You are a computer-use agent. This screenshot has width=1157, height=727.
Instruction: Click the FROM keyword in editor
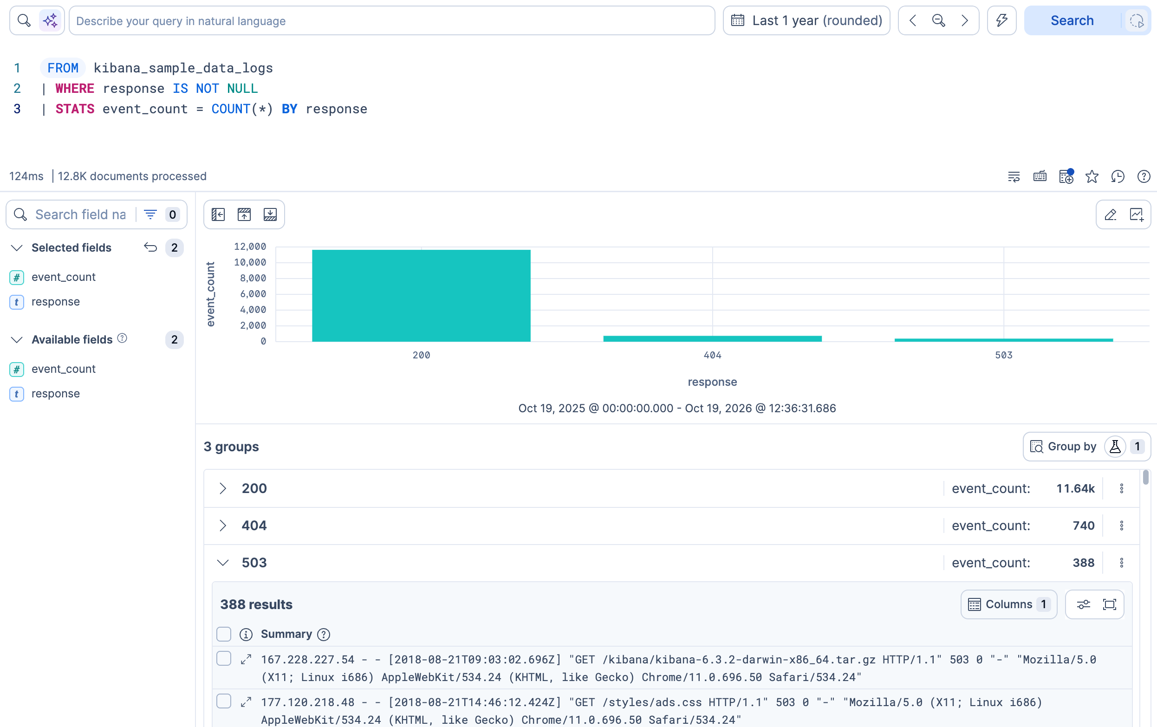point(63,68)
